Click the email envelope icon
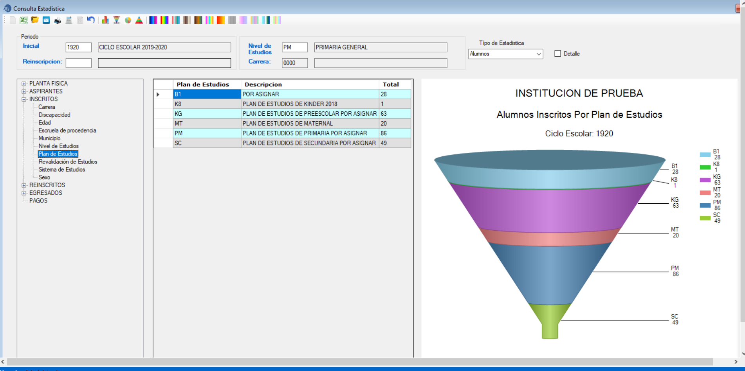This screenshot has height=371, width=745. pos(46,20)
